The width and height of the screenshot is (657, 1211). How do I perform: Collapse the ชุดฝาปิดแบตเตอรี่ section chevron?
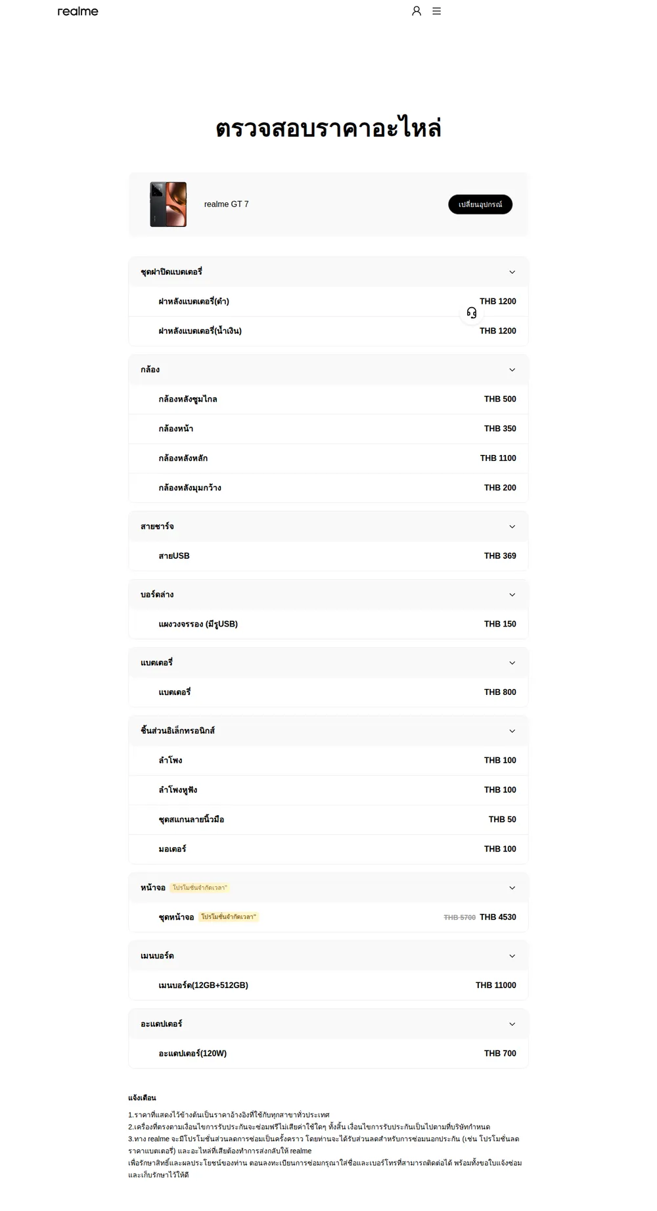tap(512, 272)
